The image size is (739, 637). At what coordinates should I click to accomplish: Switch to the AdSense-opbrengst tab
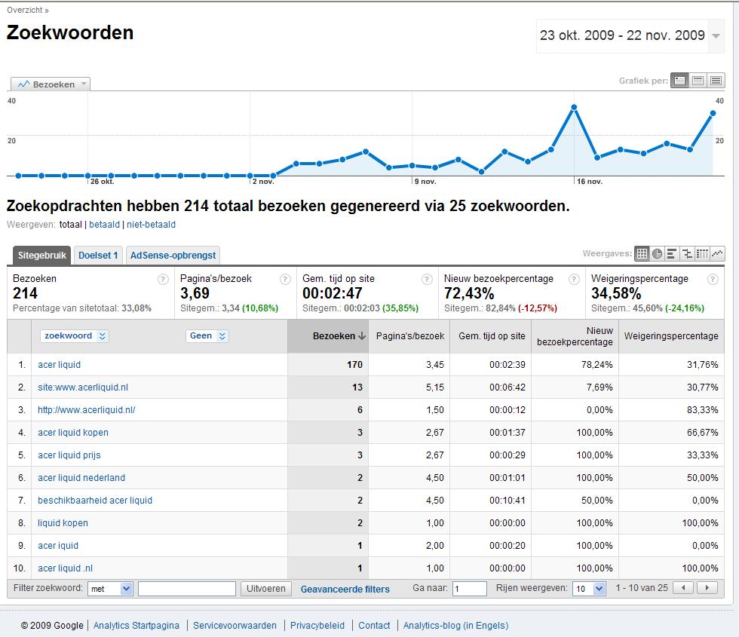pos(173,256)
